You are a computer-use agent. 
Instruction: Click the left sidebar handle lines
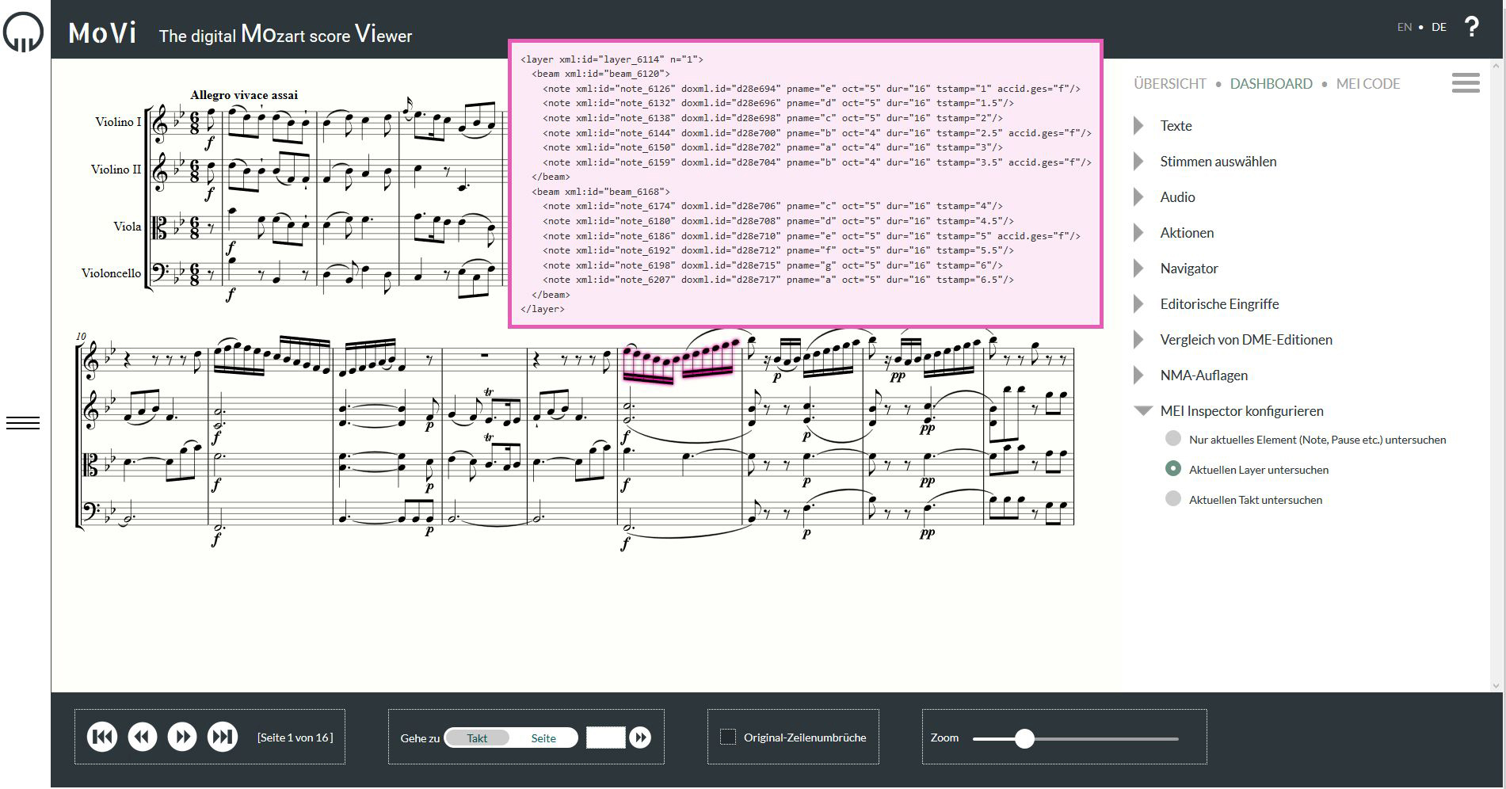click(23, 423)
